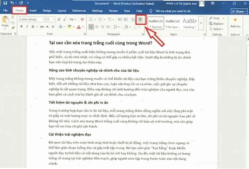This screenshot has height=169, width=249.
Task: Toggle Subscript formatting
Action: [47, 27]
